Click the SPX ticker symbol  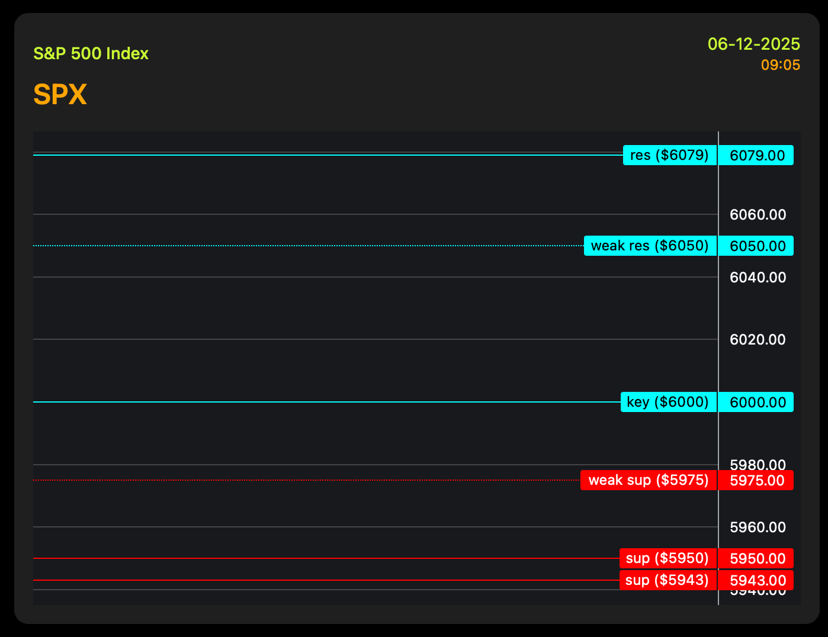(x=60, y=94)
